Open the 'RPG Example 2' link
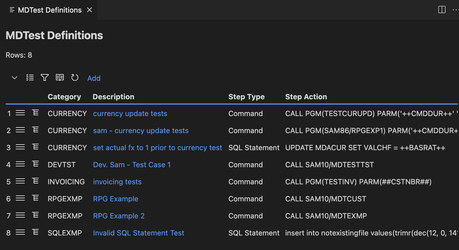This screenshot has height=250, width=459. click(119, 216)
